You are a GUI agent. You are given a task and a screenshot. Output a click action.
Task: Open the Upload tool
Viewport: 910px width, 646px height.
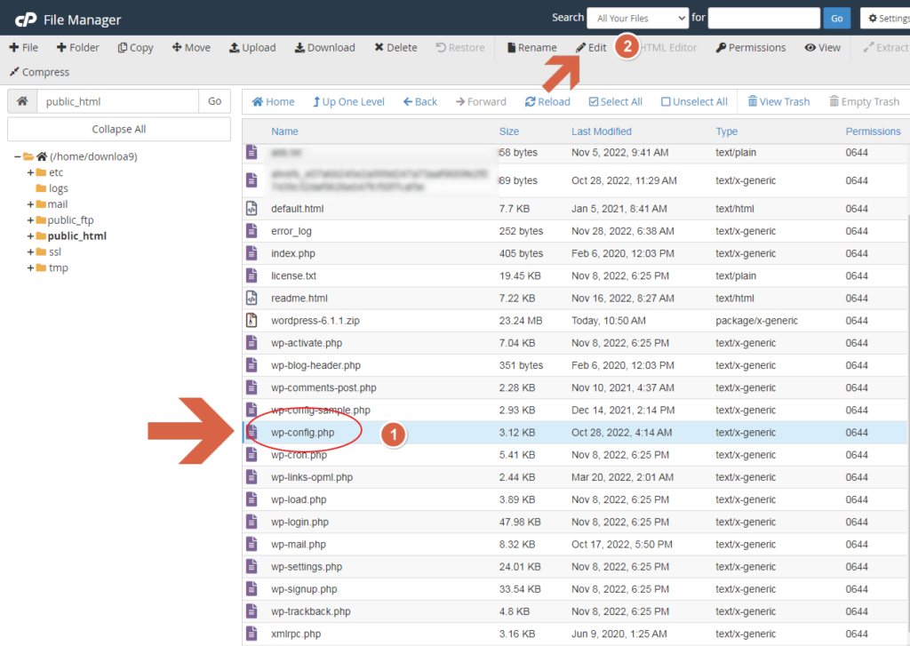(252, 48)
